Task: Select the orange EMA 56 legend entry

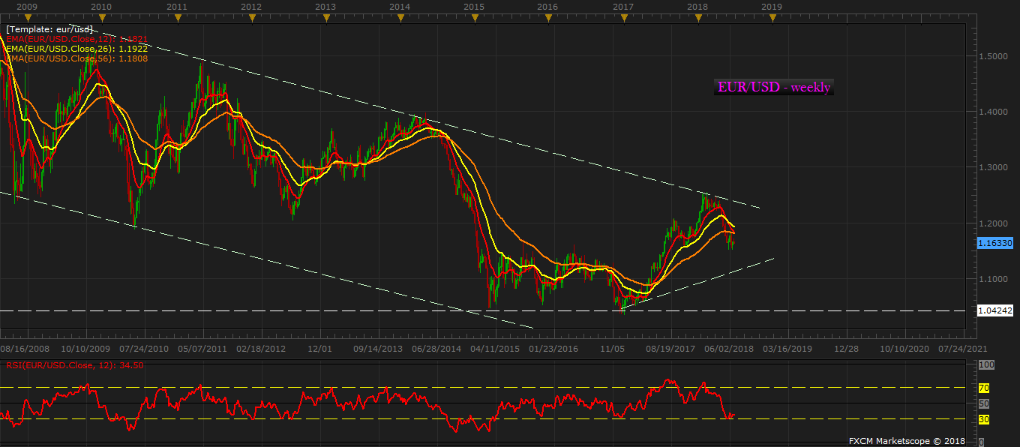Action: (76, 58)
